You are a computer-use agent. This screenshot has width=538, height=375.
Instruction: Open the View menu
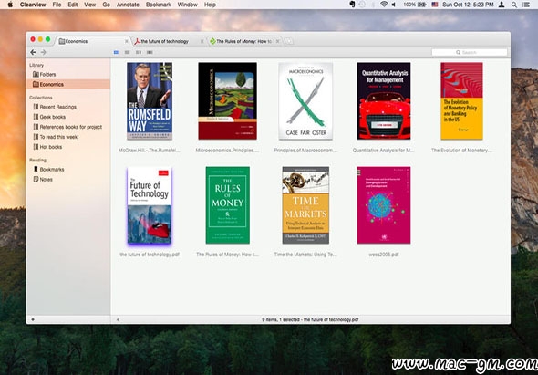90,5
